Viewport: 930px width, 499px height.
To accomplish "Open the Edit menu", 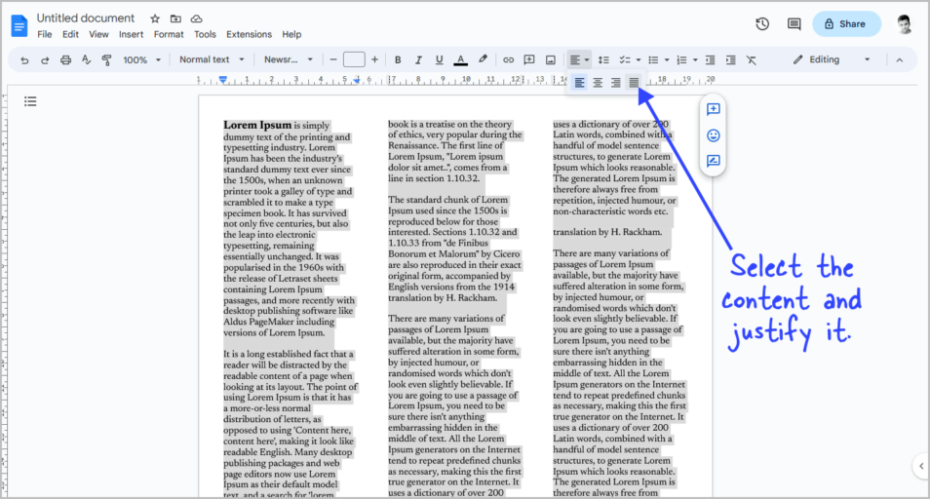I will pos(70,34).
